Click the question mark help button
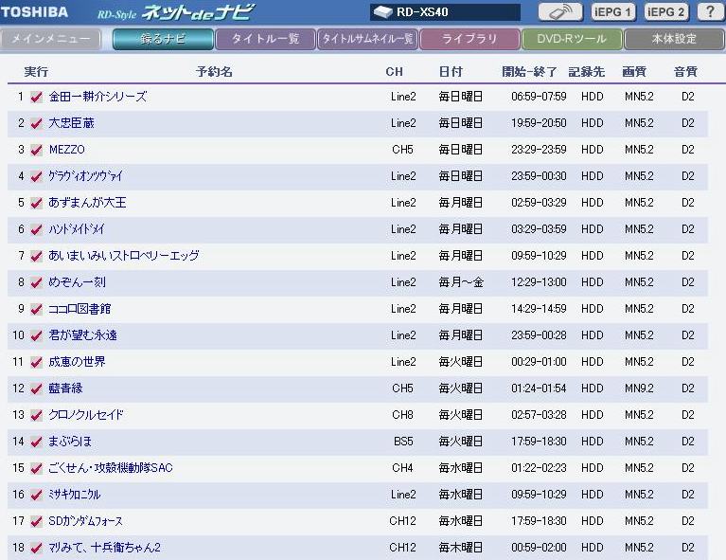 coord(711,12)
